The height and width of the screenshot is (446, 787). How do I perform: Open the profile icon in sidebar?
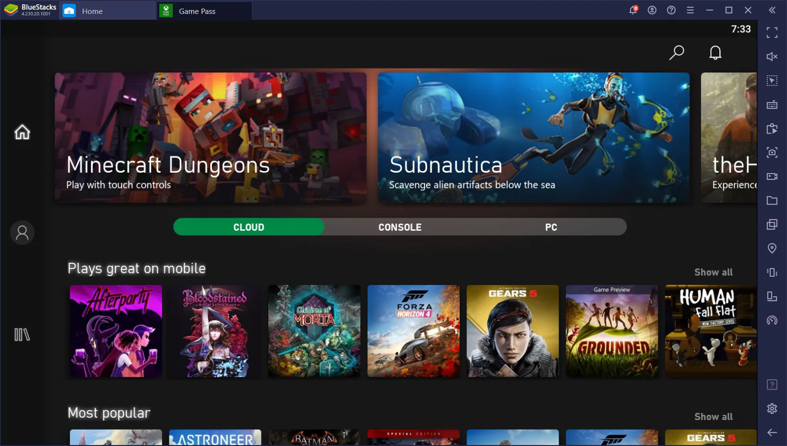coord(22,233)
